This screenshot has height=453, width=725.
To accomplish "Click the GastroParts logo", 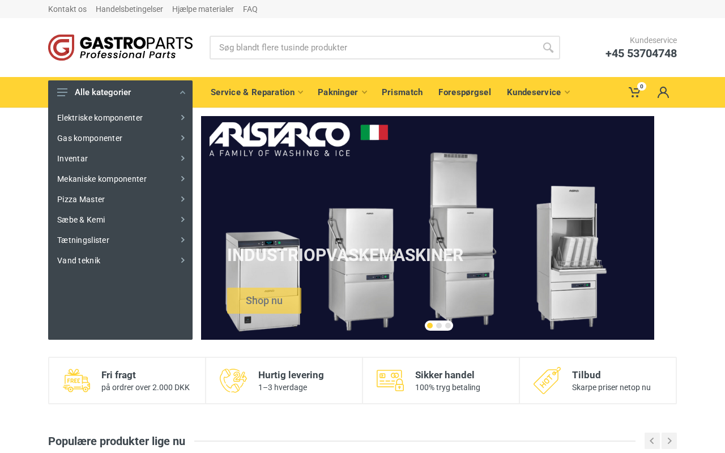I will [120, 48].
